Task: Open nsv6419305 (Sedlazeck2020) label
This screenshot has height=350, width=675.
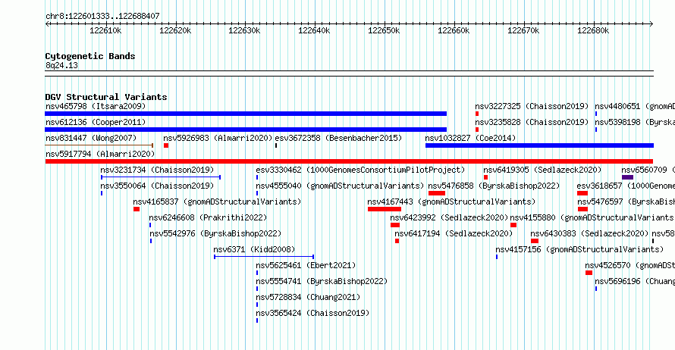Action: point(542,170)
